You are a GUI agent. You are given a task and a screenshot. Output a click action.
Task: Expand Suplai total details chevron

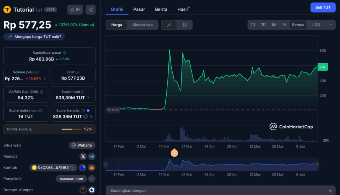(x=88, y=98)
